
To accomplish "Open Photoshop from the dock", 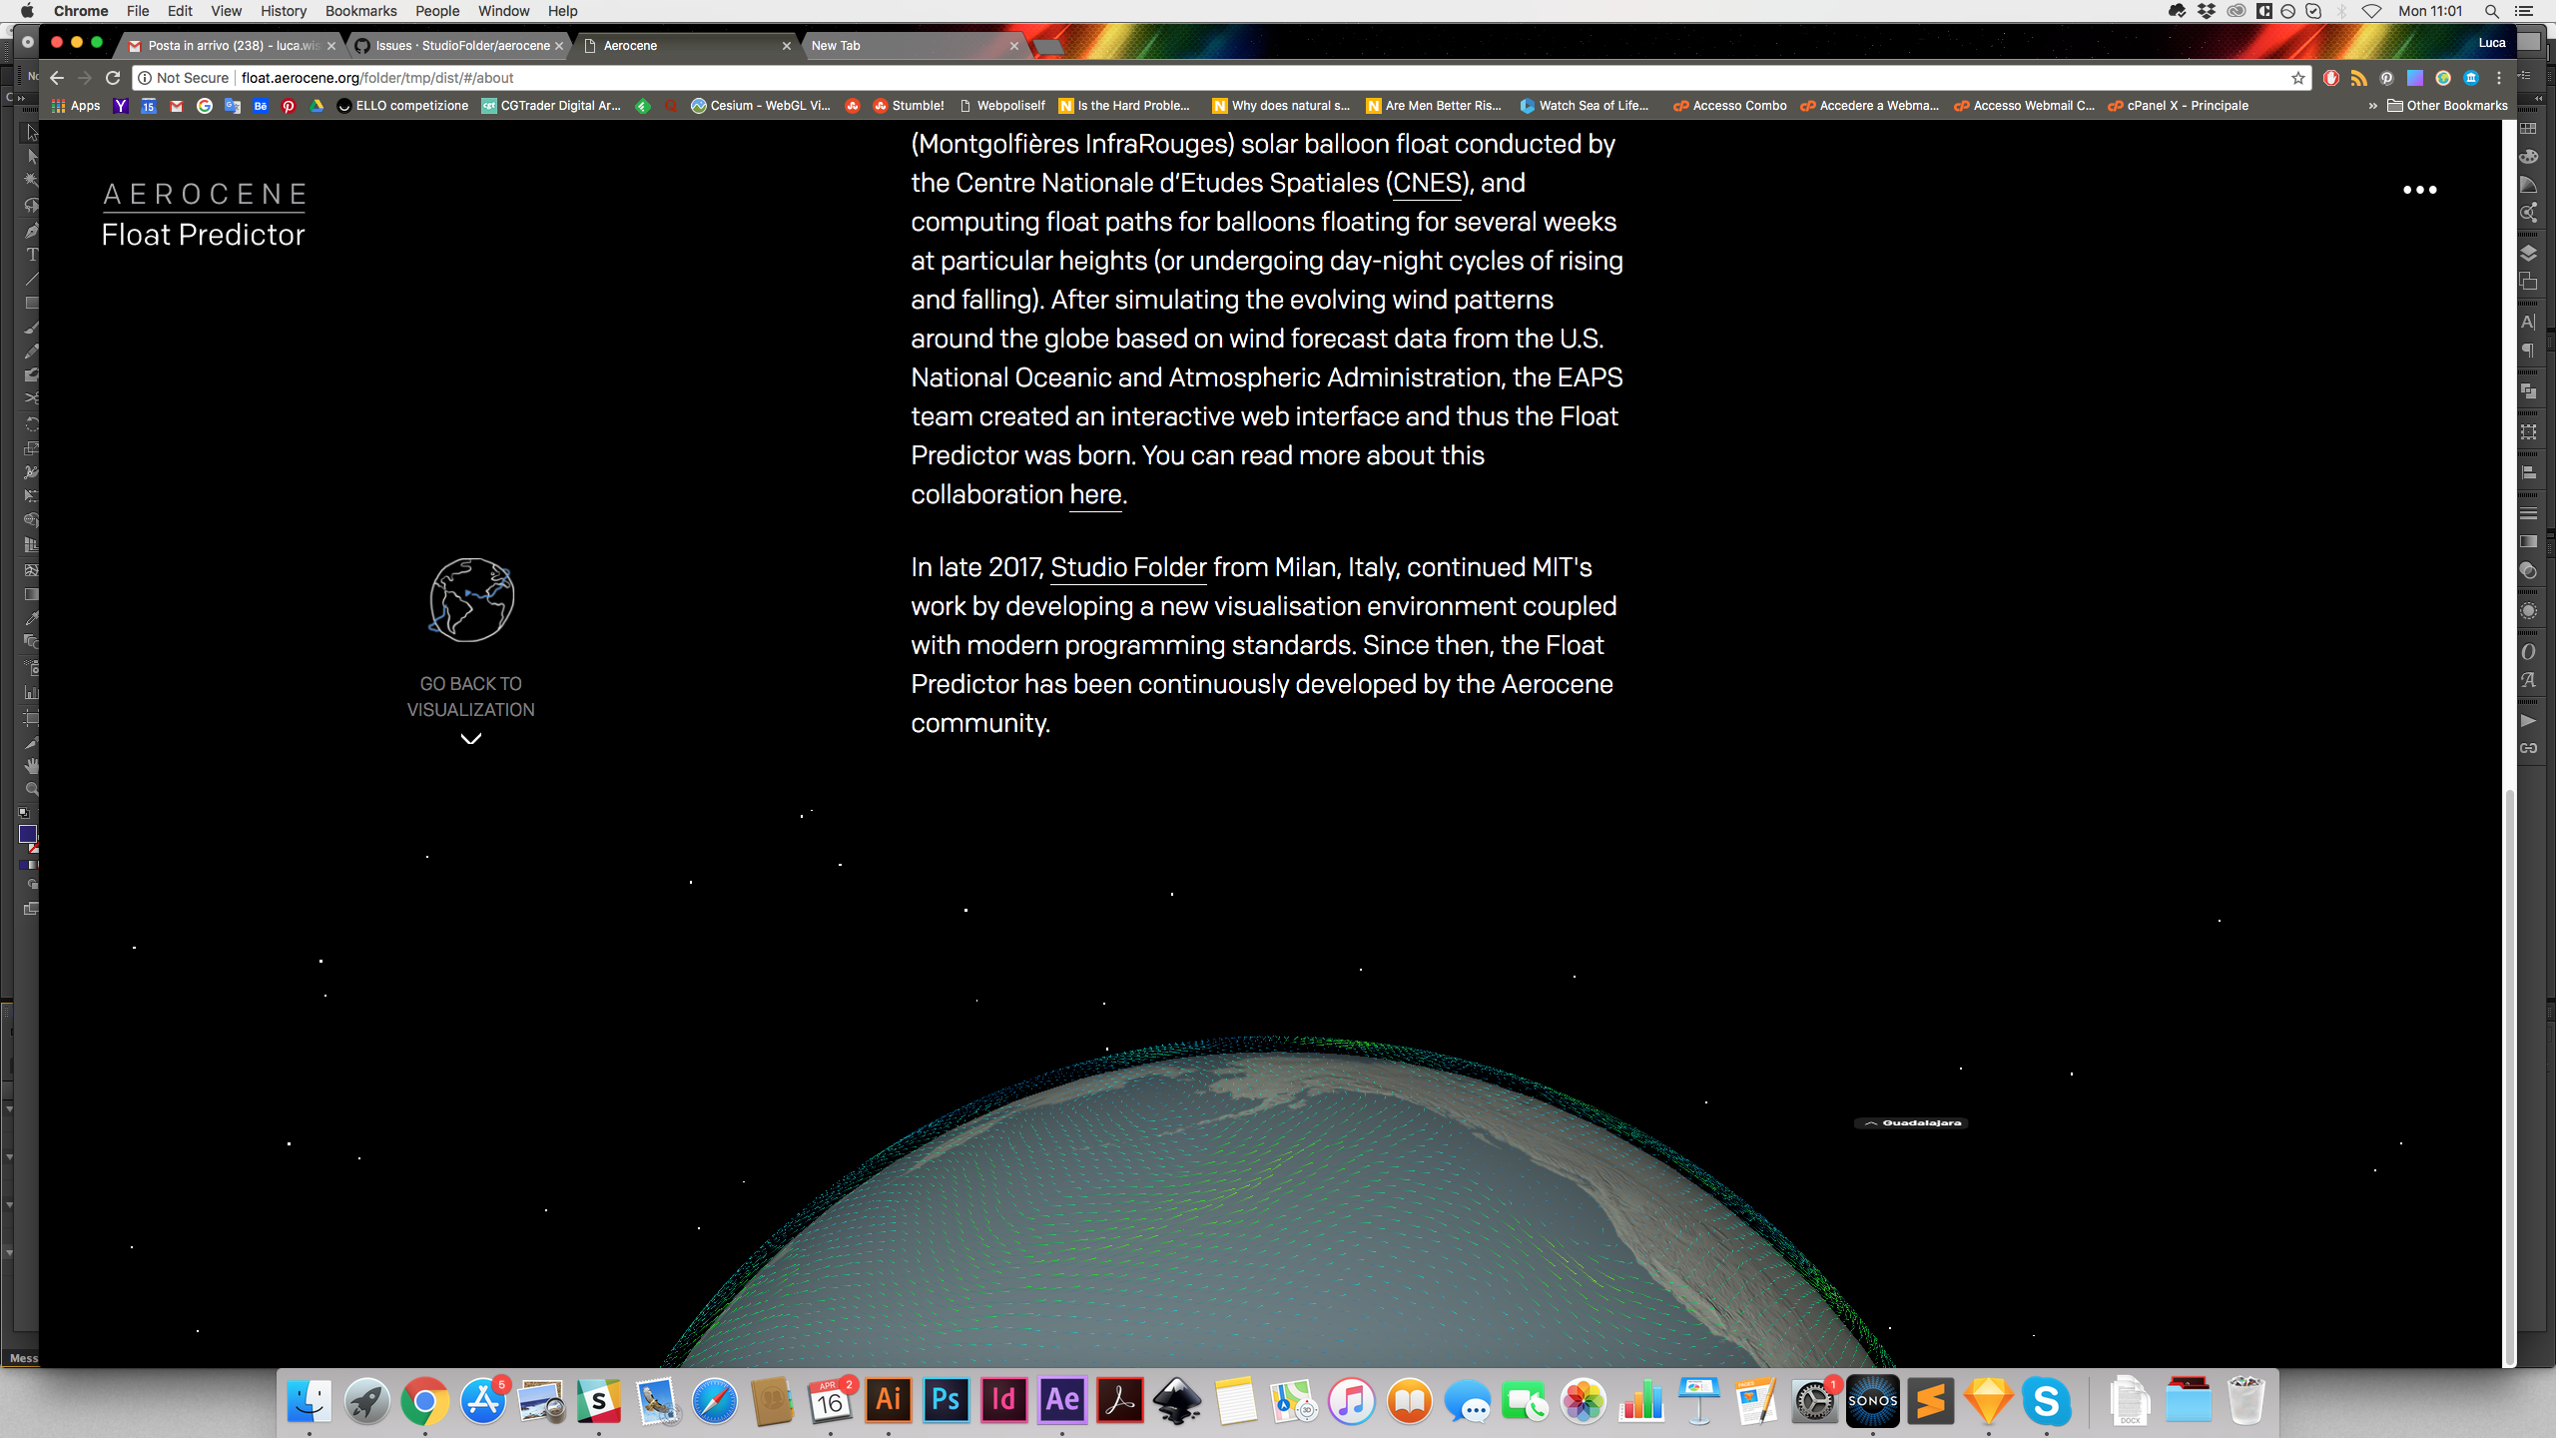I will click(946, 1400).
